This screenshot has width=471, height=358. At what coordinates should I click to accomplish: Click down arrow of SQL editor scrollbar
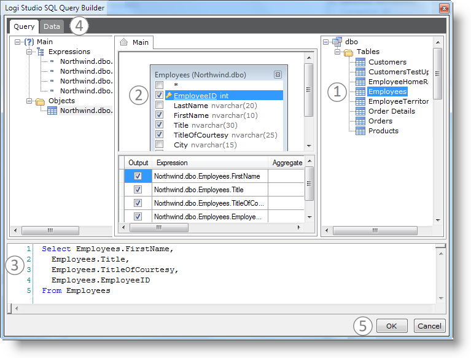coord(441,298)
